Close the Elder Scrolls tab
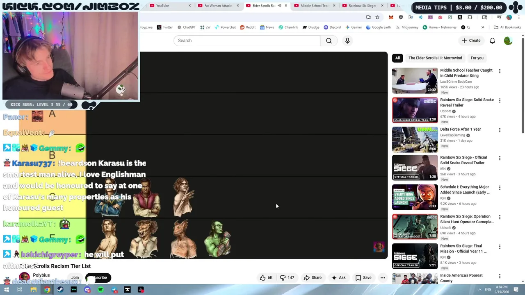This screenshot has height=295, width=525. point(286,6)
